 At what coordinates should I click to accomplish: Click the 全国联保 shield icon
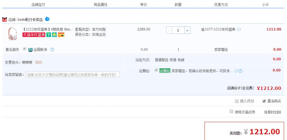coord(30,50)
